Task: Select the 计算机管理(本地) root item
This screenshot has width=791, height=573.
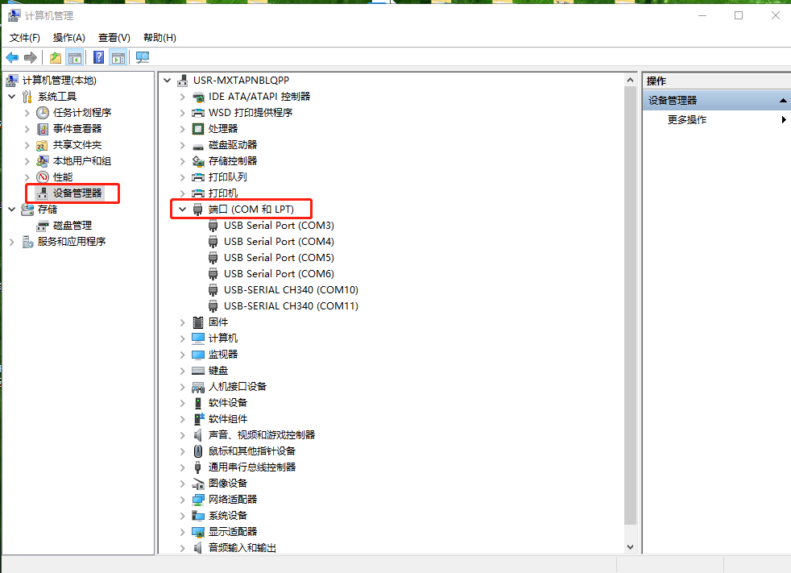Action: 59,81
